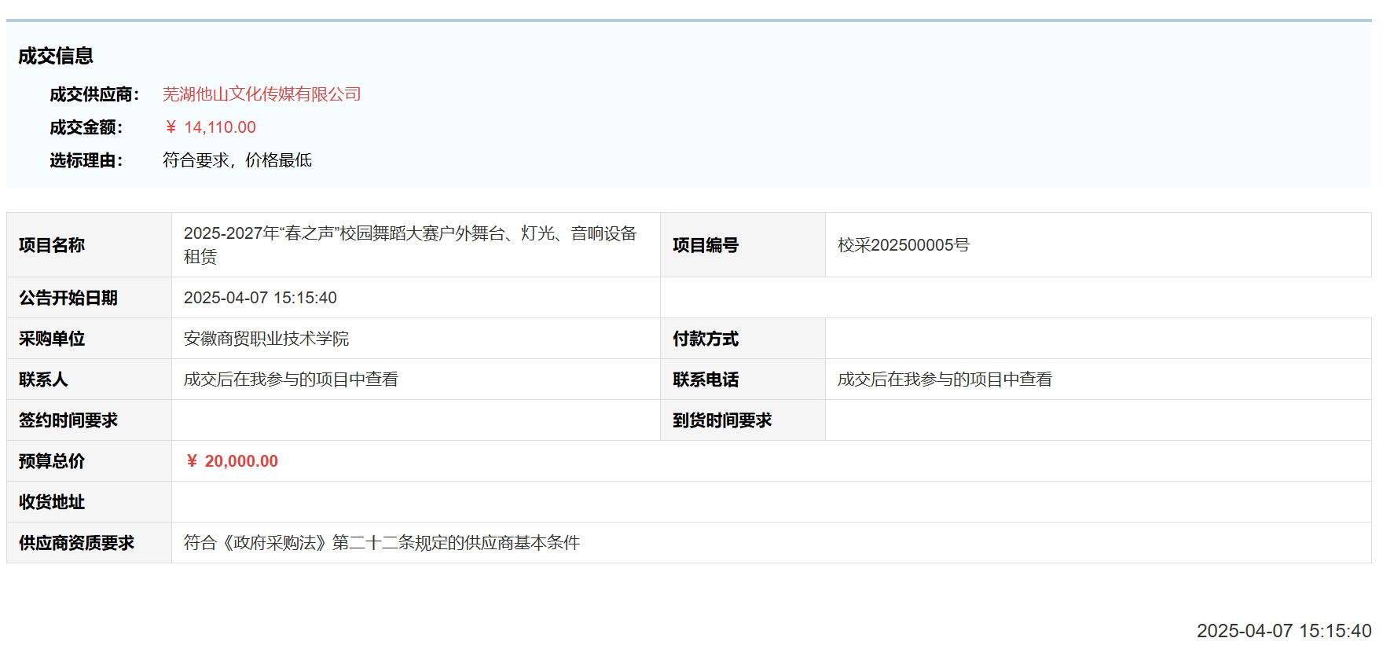Select project number 校采202500005号
Screen dimensions: 1394x660
(x=903, y=245)
